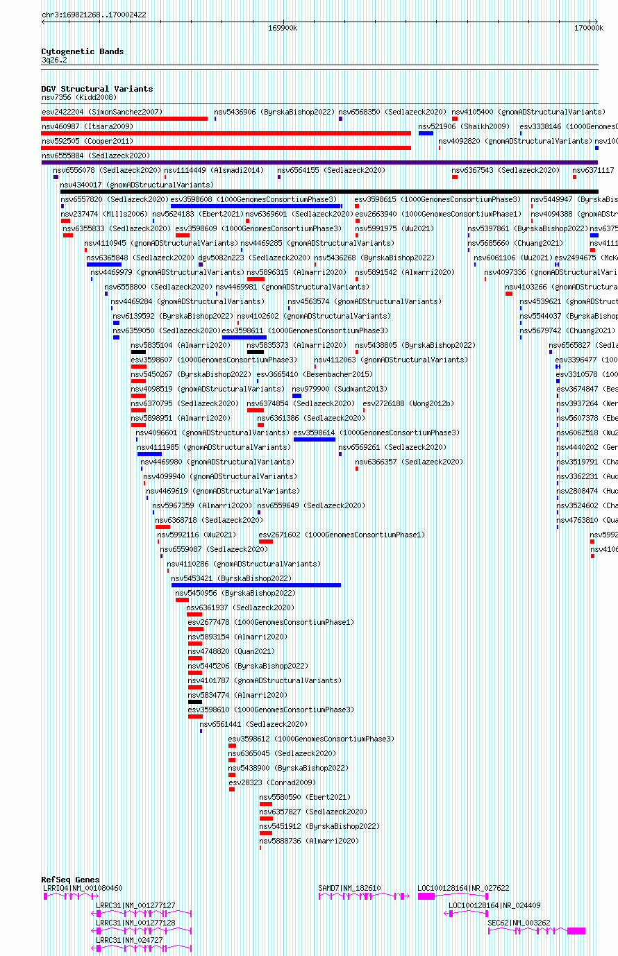
Task: Open gene LOC100128164|NR_027622
Action: click(463, 888)
